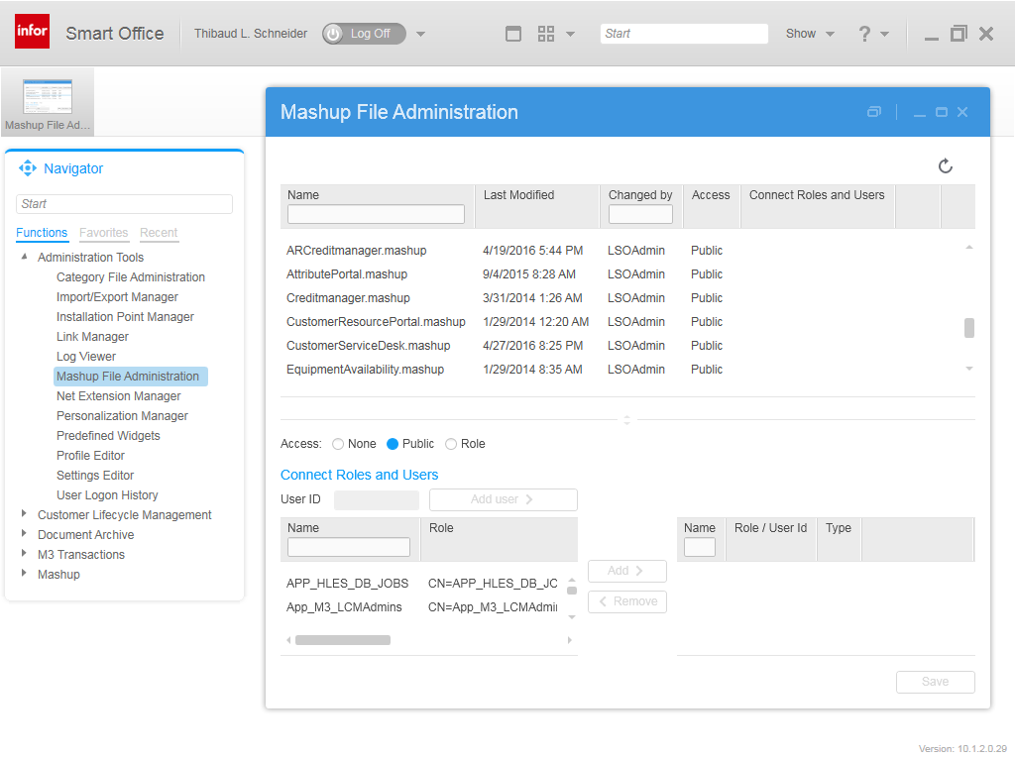Select the Public access radio button
This screenshot has height=759, width=1015.
tap(393, 444)
